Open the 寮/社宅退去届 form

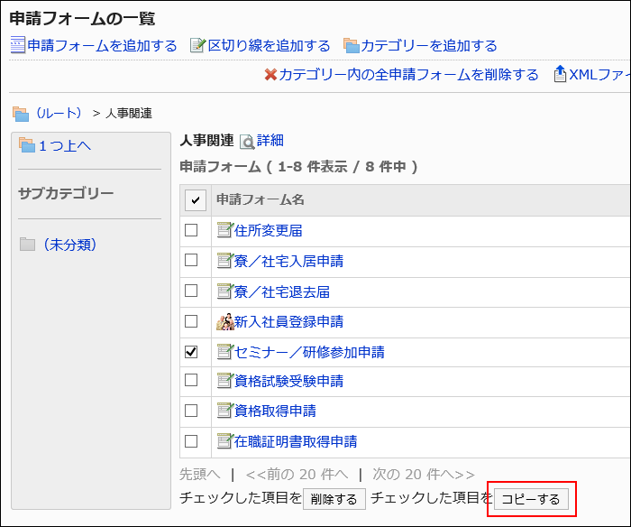click(282, 291)
